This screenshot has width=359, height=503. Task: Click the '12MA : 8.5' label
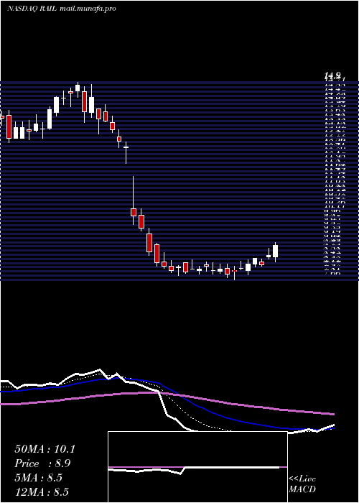42,492
